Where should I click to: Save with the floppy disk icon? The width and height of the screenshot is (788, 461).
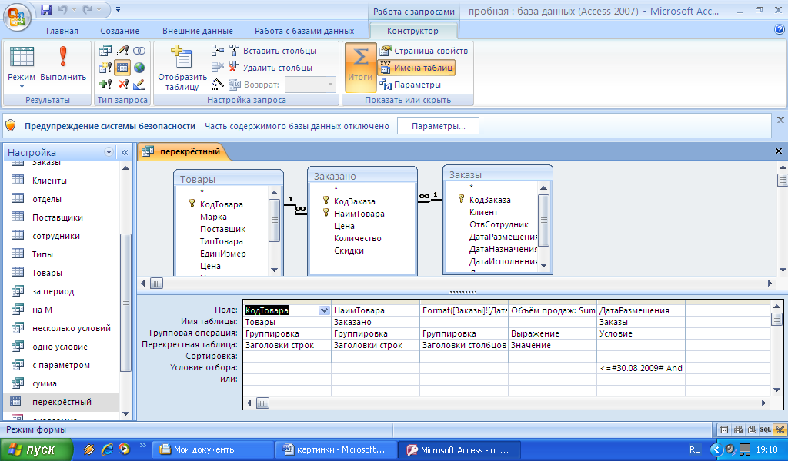click(x=46, y=9)
